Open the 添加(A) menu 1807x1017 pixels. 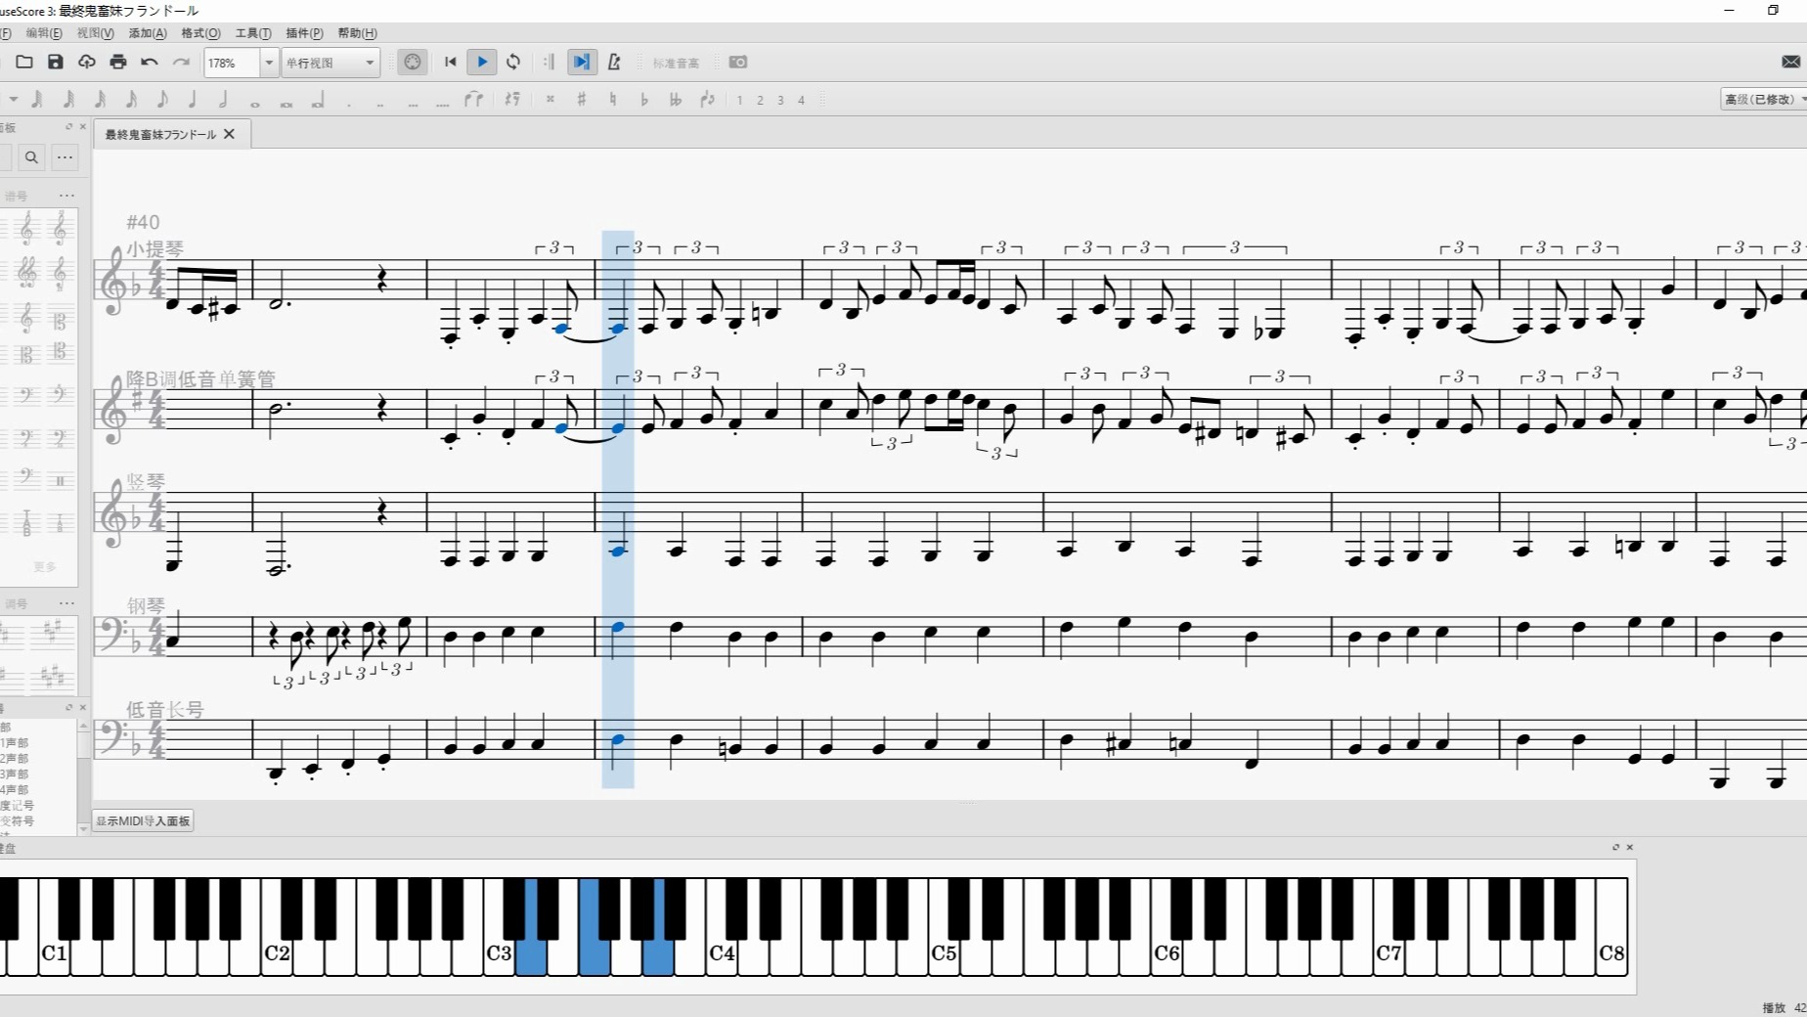[x=148, y=33]
